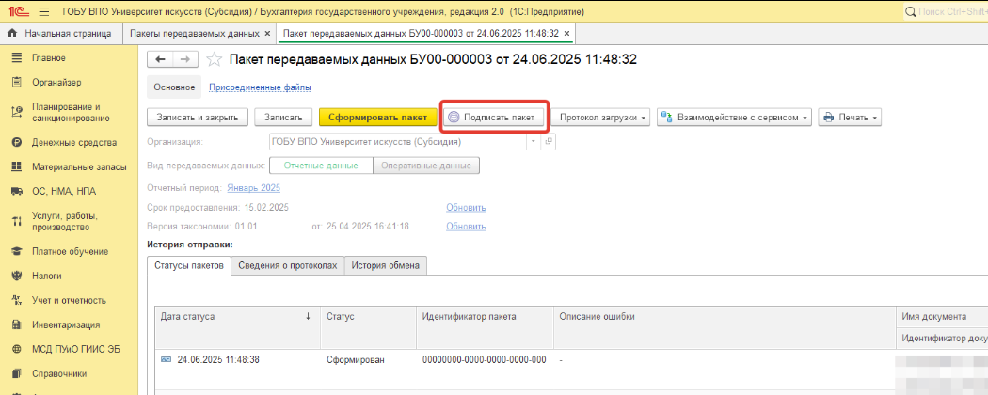Add document to favorites with star icon
This screenshot has width=988, height=395.
click(x=215, y=59)
